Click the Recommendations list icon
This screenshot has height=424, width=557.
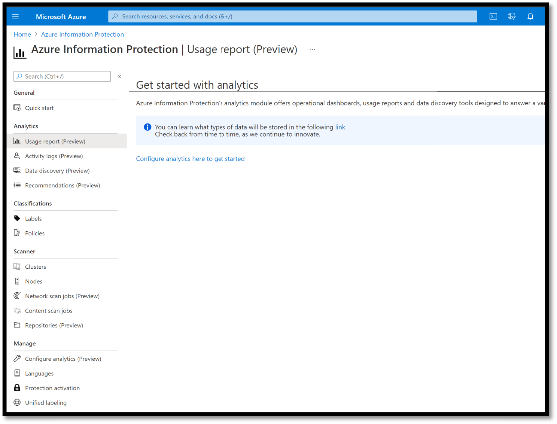17,185
